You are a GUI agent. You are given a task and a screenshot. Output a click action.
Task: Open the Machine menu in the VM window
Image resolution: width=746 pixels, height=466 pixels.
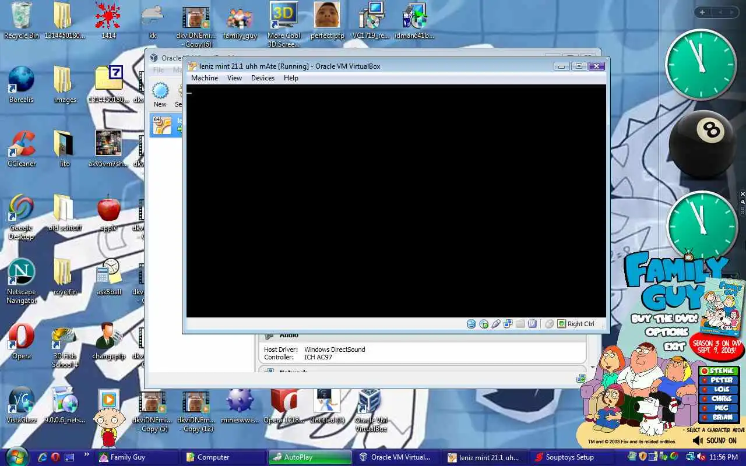pyautogui.click(x=205, y=78)
